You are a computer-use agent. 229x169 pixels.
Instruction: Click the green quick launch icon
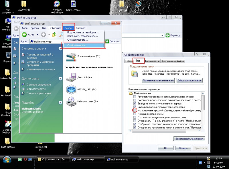[x=20, y=159]
